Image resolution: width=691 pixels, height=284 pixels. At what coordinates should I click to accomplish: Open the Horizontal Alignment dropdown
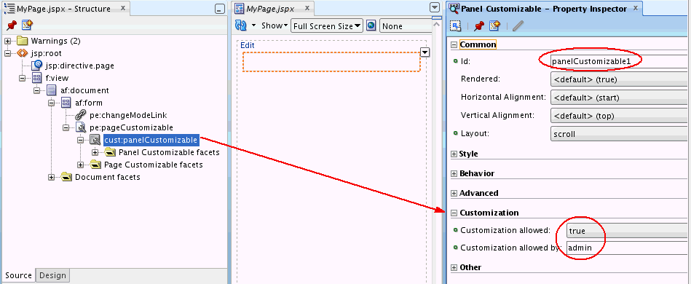click(x=619, y=98)
